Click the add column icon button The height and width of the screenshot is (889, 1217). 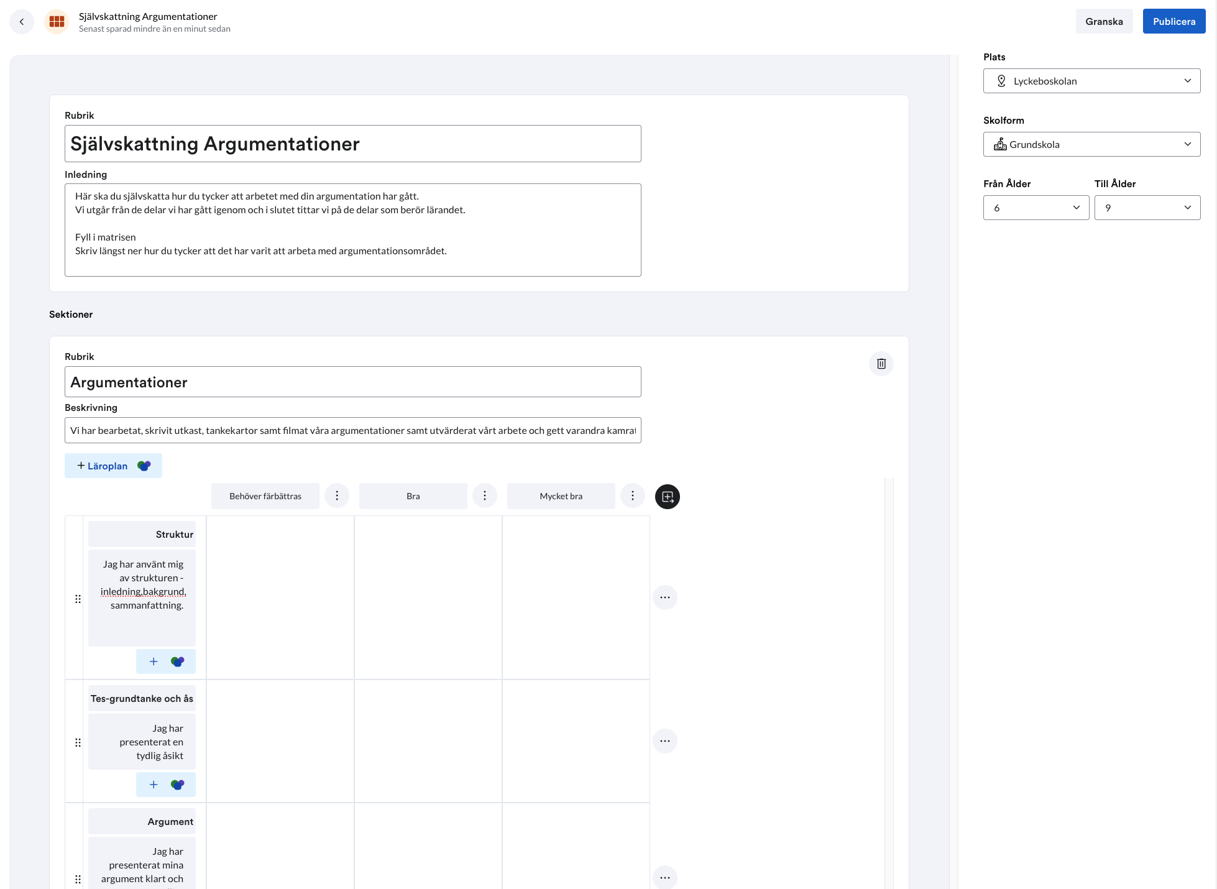point(667,497)
